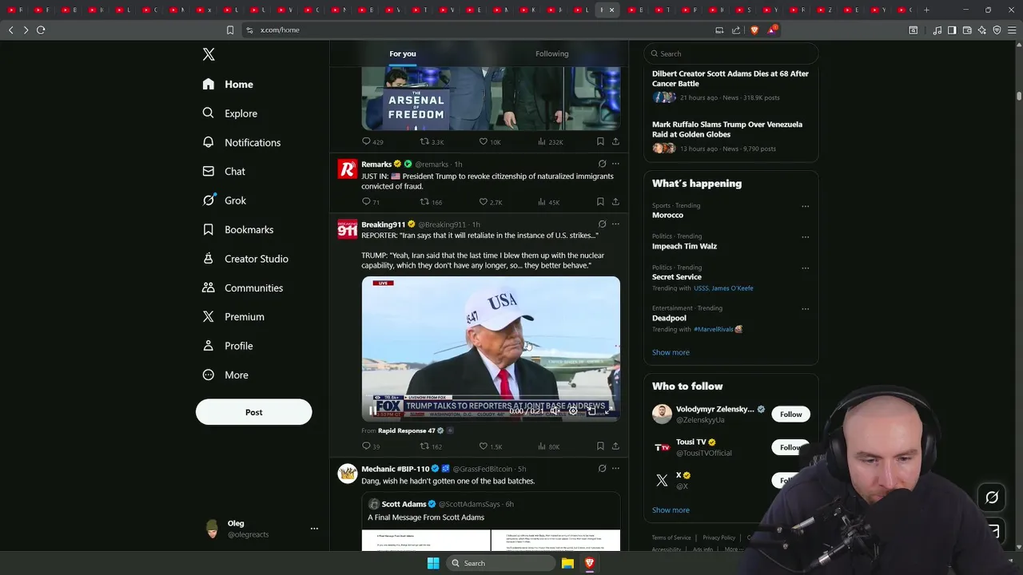Click the X search field
The width and height of the screenshot is (1023, 575).
pyautogui.click(x=731, y=54)
